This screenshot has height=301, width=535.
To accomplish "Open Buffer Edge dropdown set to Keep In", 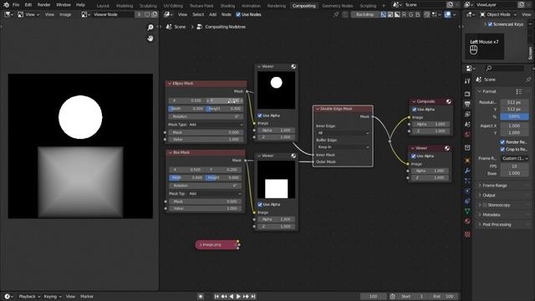I will pyautogui.click(x=343, y=147).
